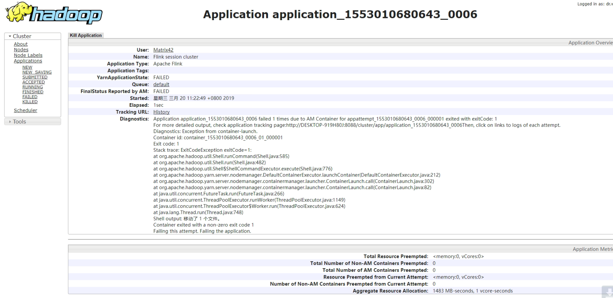Click 'Container exited with a non-zero exit code 1'
613x298 pixels.
203,225
